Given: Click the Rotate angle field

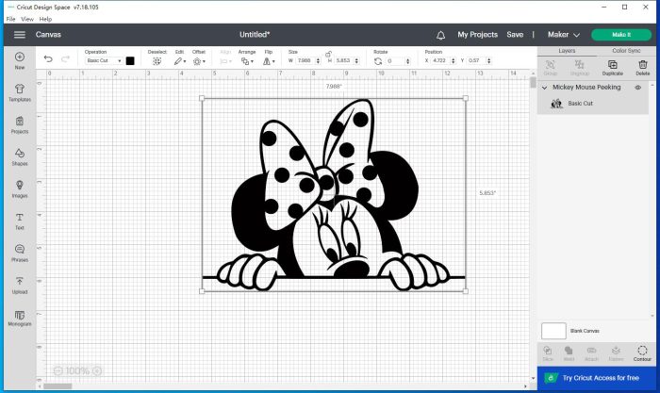Looking at the screenshot, I should click(x=395, y=61).
